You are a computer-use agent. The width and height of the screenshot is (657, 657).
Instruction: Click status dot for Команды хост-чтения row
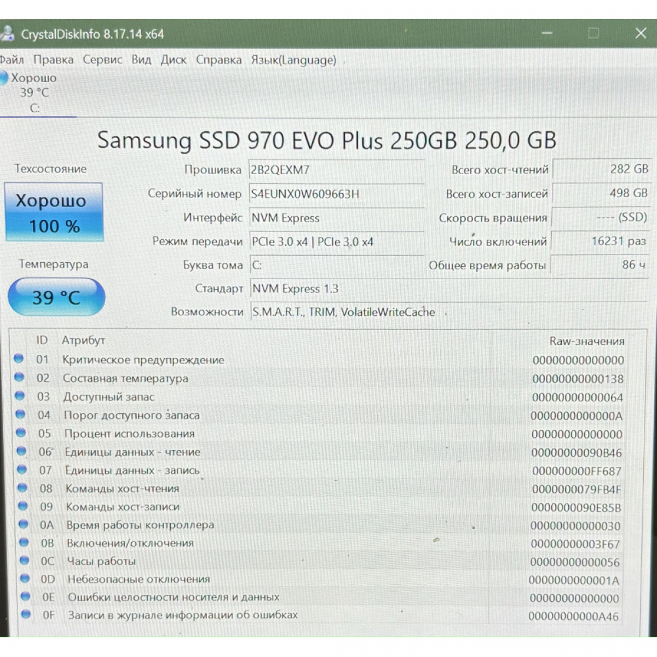click(22, 487)
